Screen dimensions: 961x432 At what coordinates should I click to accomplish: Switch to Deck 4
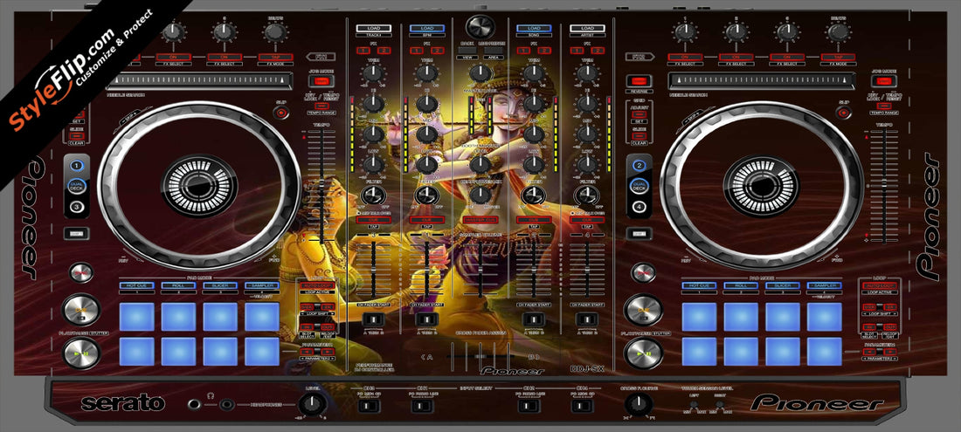pyautogui.click(x=640, y=207)
